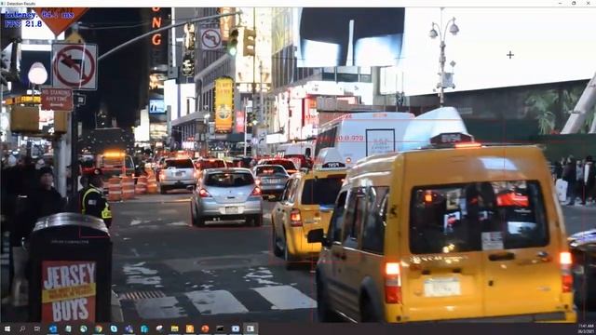The image size is (596, 335).
Task: Minimize the Detection Results window
Action: coord(561,3)
